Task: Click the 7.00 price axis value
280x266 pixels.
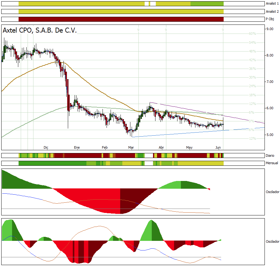Action: (270, 82)
